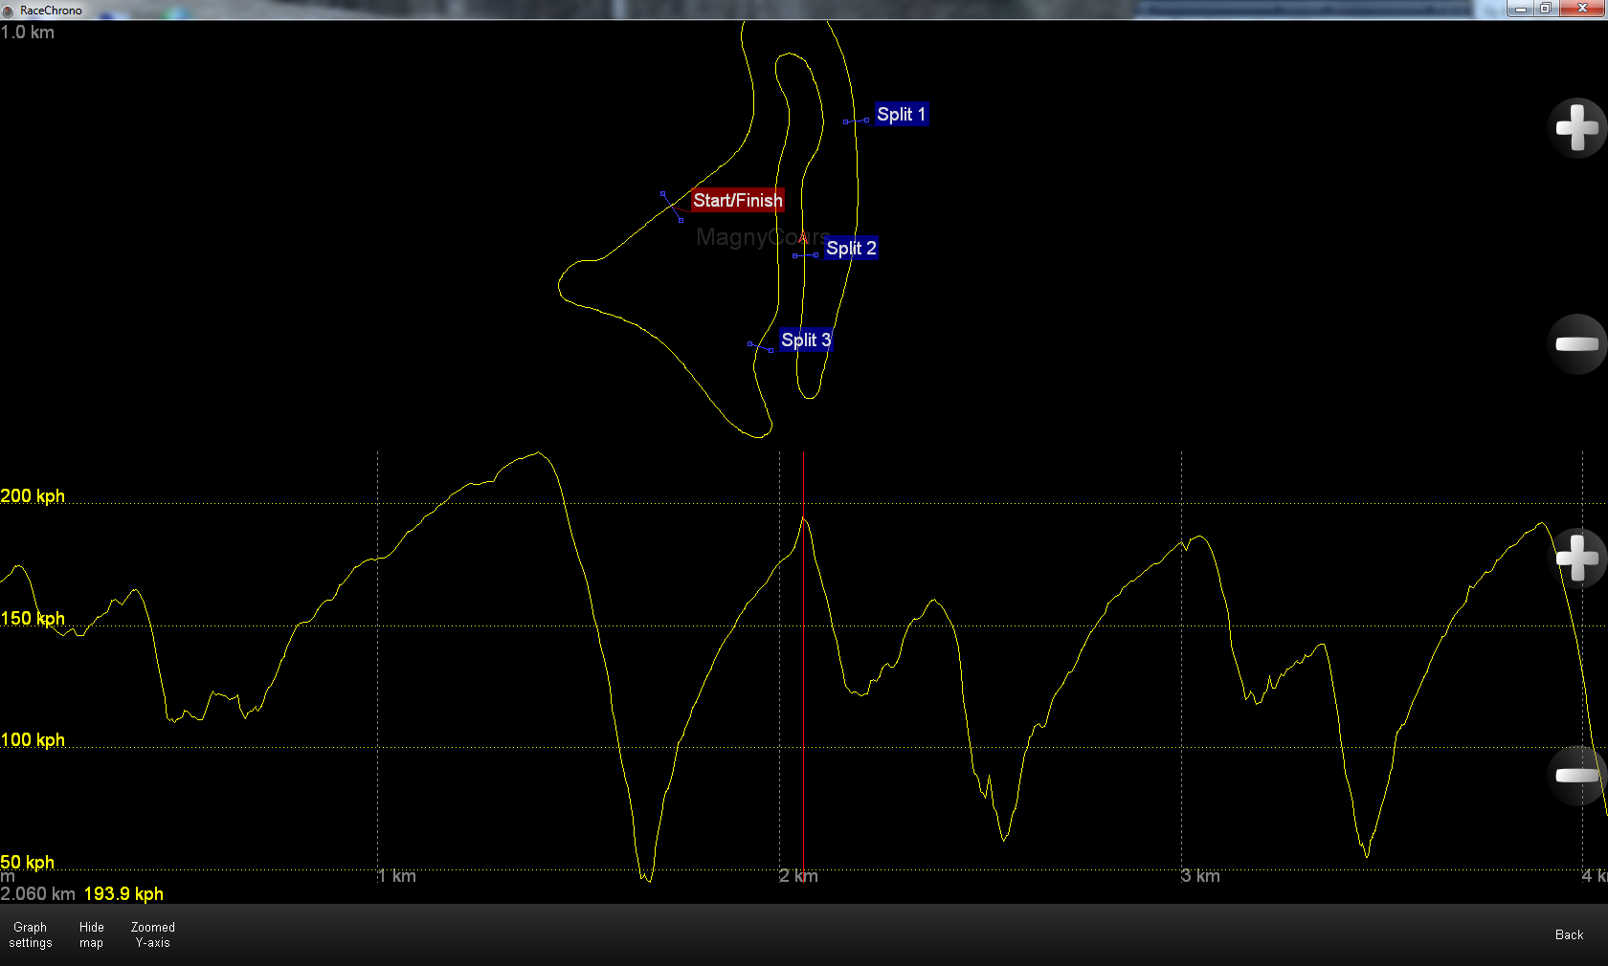Toggle Zoomed Y-axis mode
This screenshot has height=966, width=1608.
tap(151, 935)
